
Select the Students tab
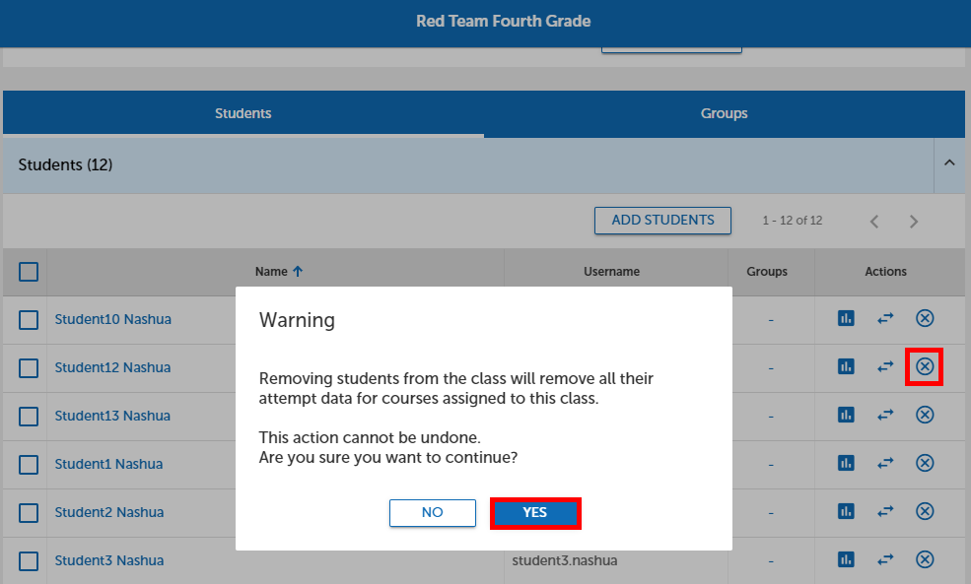pyautogui.click(x=243, y=113)
